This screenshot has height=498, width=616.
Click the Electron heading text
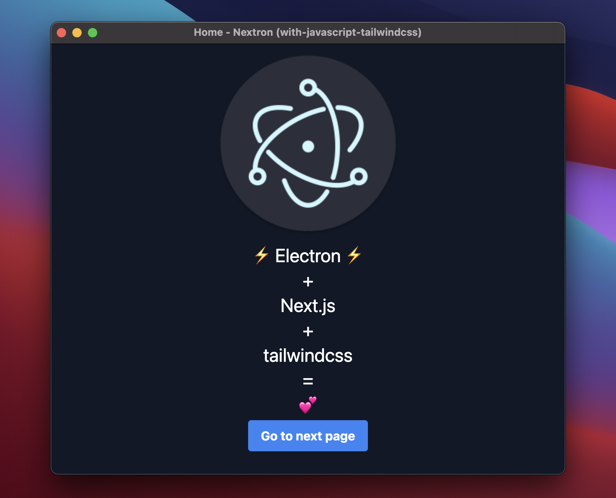pos(308,256)
